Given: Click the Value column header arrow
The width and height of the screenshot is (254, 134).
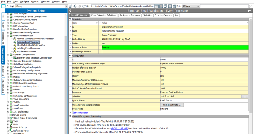Looking at the screenshot, I should pyautogui.click(x=247, y=23).
